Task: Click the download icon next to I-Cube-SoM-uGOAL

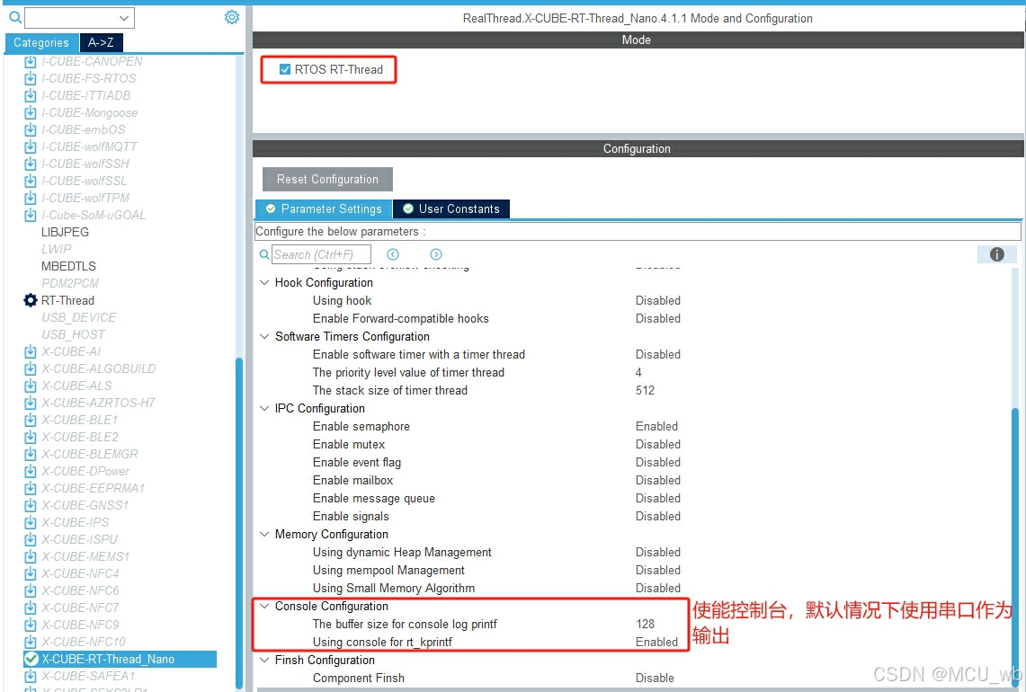Action: pyautogui.click(x=30, y=215)
